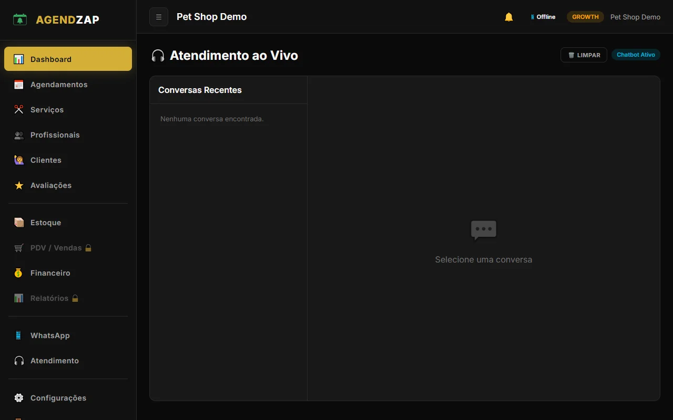The height and width of the screenshot is (420, 673).
Task: Open the Pet Shop Demo account menu
Action: 635,17
